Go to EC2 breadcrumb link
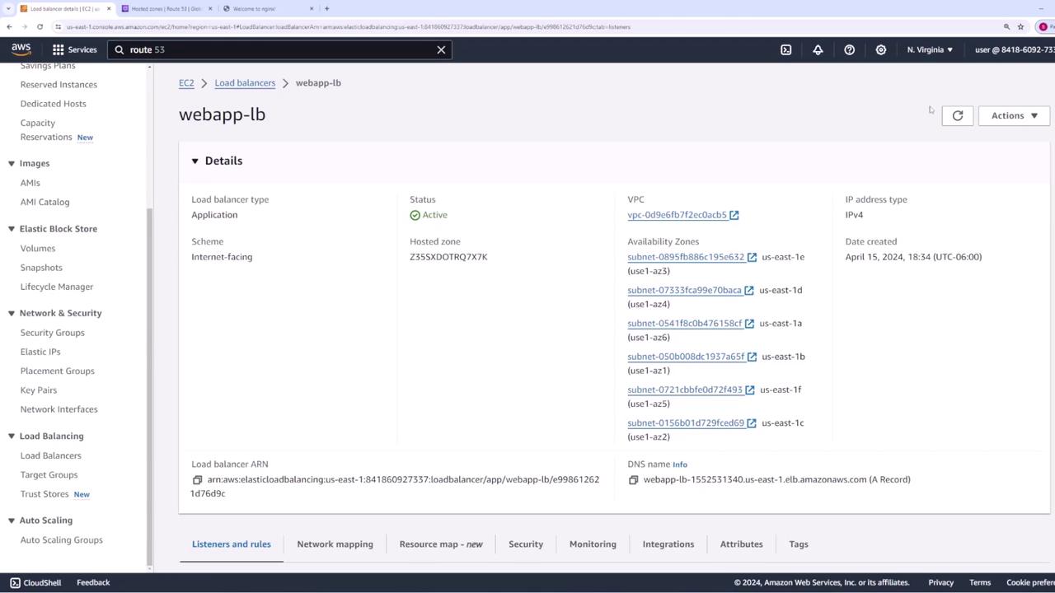This screenshot has height=593, width=1055. 186,83
